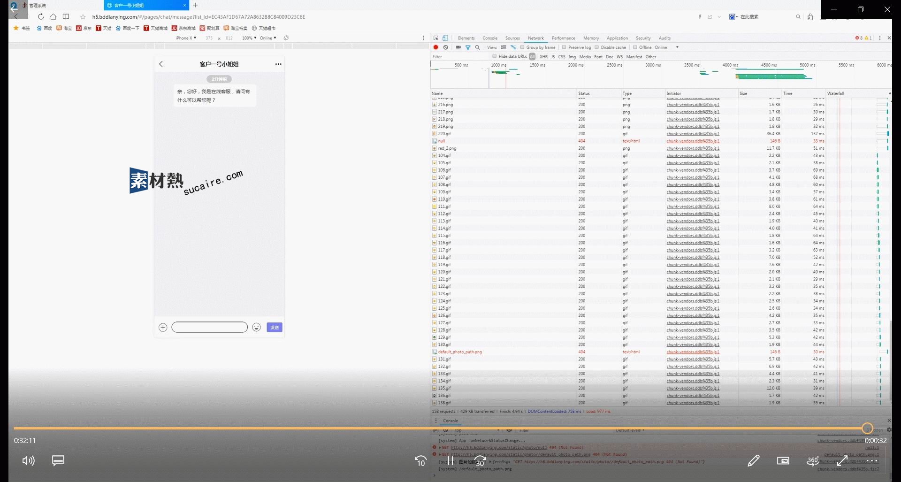Screen dimensions: 901x482
Task: Switch to the Security panel tab
Action: pyautogui.click(x=643, y=38)
